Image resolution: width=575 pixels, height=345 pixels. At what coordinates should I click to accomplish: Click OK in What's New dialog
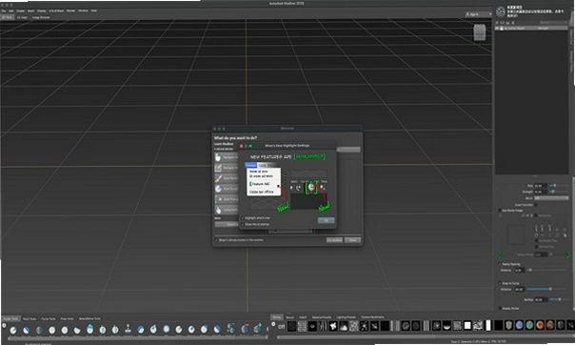click(326, 220)
